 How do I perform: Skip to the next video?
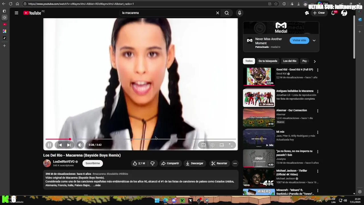coord(69,145)
